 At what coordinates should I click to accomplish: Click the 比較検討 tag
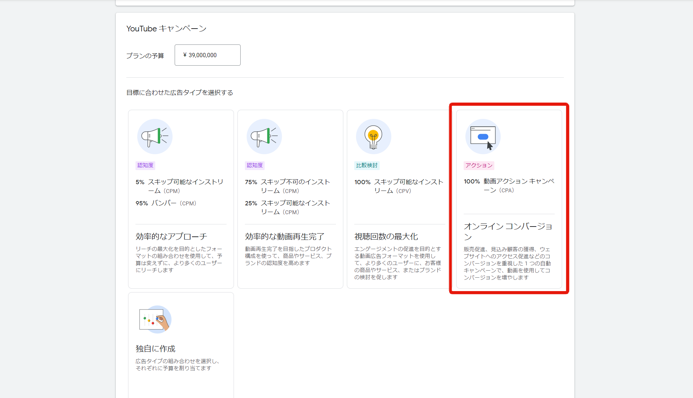pos(367,165)
